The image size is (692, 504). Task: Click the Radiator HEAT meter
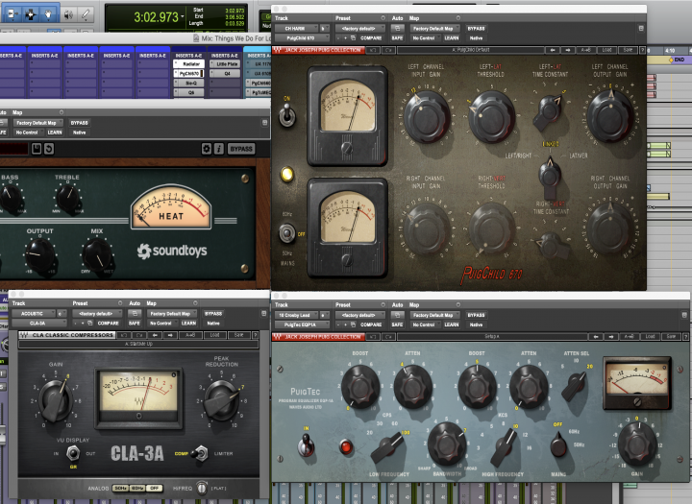[171, 207]
